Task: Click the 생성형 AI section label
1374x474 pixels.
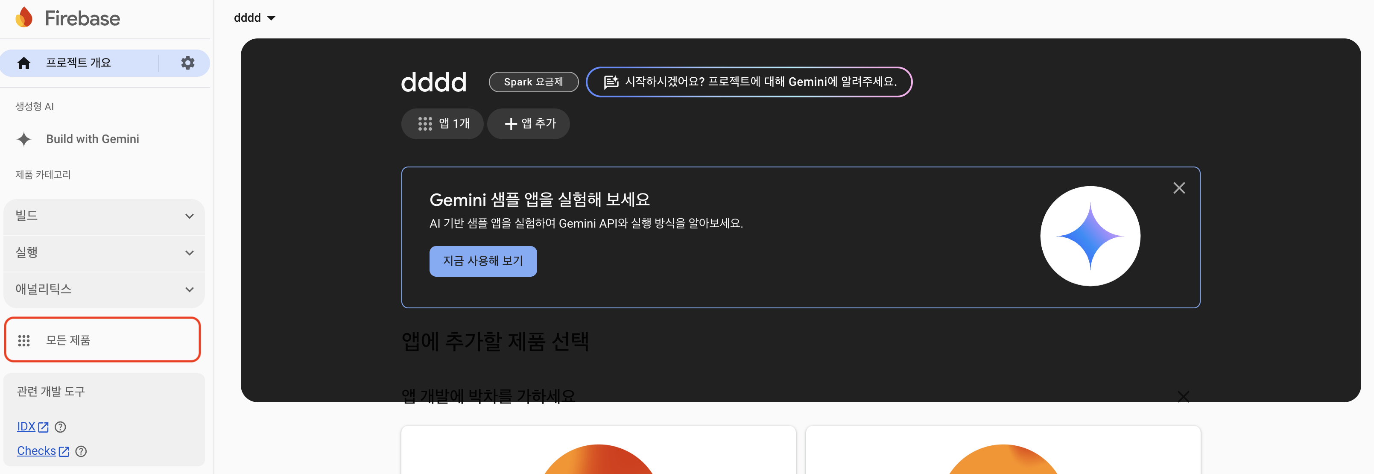Action: point(35,107)
